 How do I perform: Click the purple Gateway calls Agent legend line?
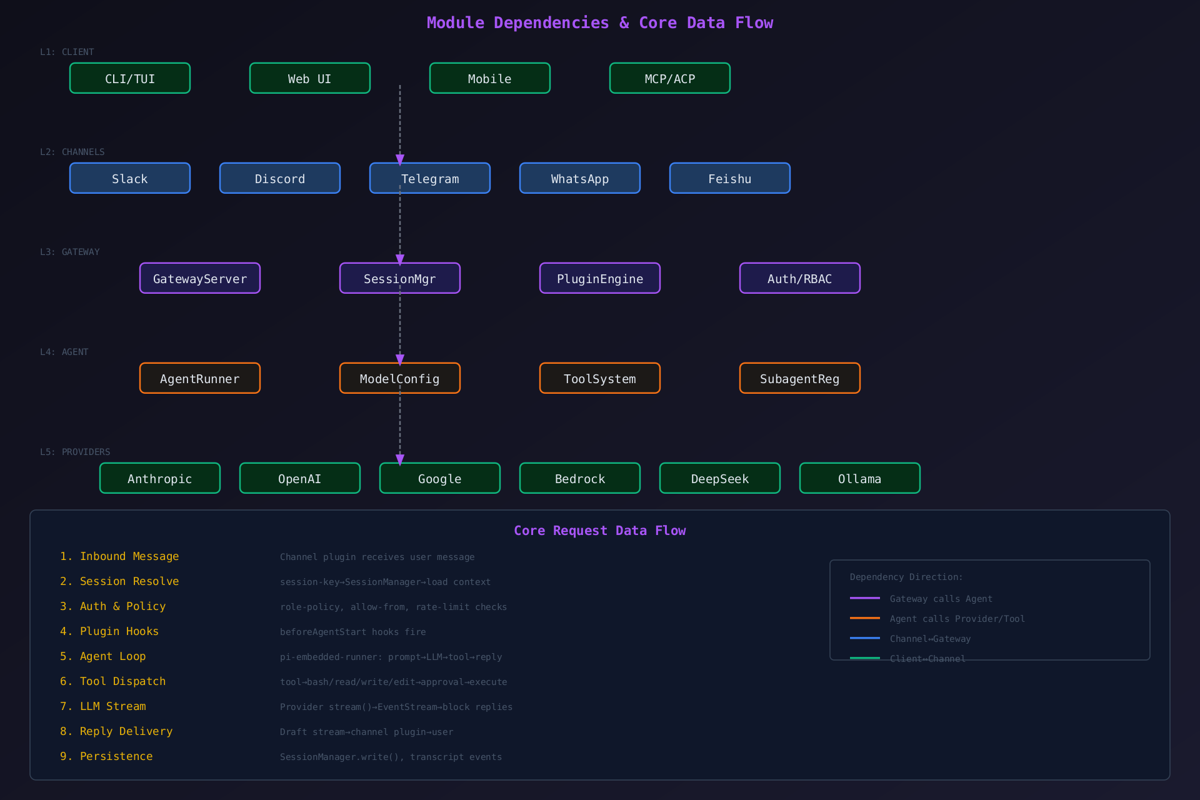[x=865, y=598]
